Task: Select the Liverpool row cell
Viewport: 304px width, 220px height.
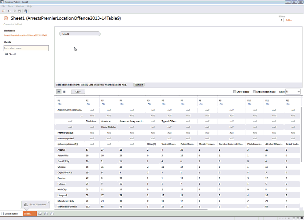Action: [62, 196]
